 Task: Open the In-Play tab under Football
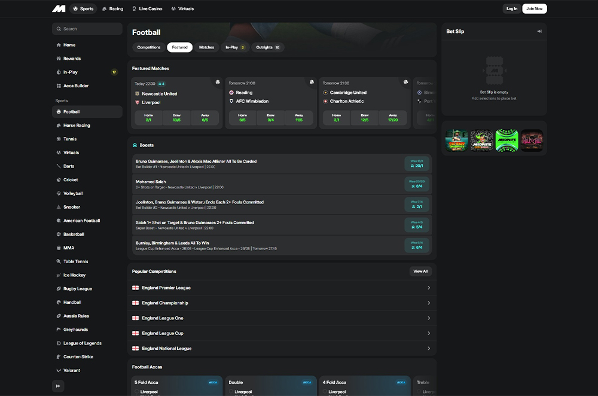point(235,47)
